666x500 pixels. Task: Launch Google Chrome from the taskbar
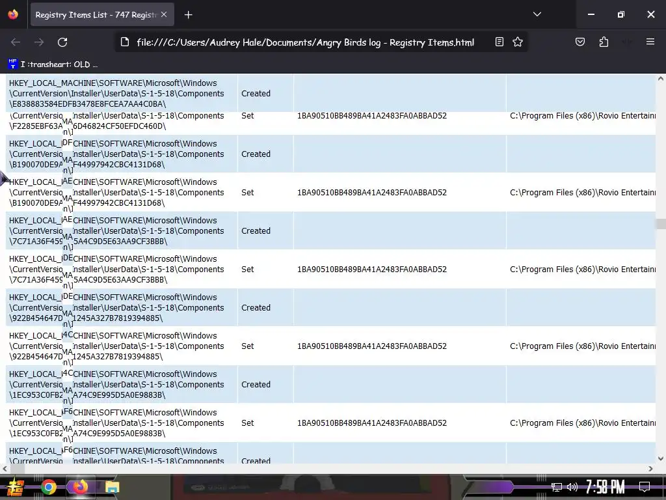tap(48, 487)
